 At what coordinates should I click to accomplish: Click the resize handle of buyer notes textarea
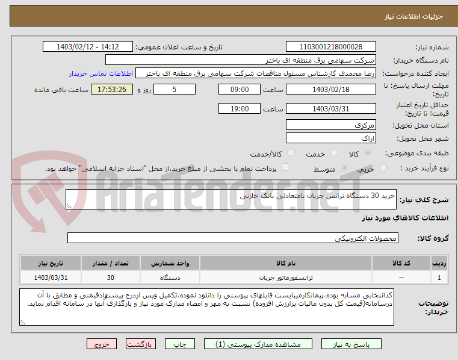pos(22,322)
